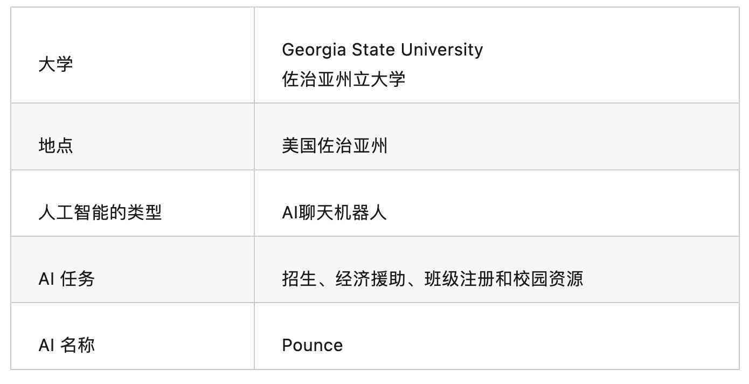The image size is (749, 384).
Task: Click the word 班级注册 in the task cell
Action: click(x=459, y=279)
